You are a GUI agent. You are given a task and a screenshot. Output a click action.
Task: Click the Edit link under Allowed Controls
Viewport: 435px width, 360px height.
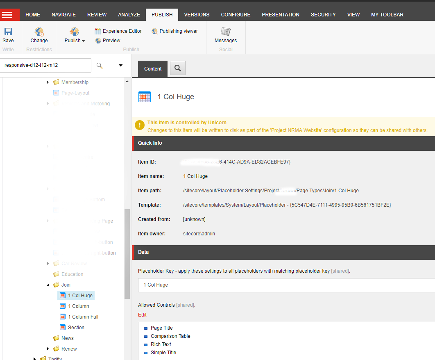142,314
